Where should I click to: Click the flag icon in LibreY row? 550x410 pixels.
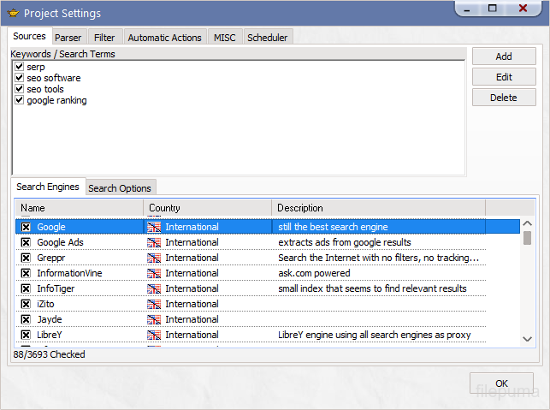[x=154, y=335]
